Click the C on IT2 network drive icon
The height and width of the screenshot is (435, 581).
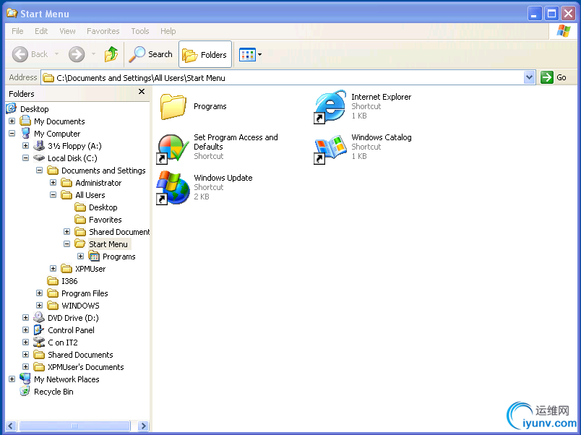coord(39,342)
